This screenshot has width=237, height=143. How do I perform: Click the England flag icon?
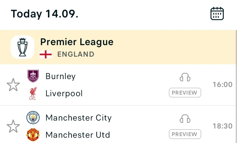coord(46,54)
